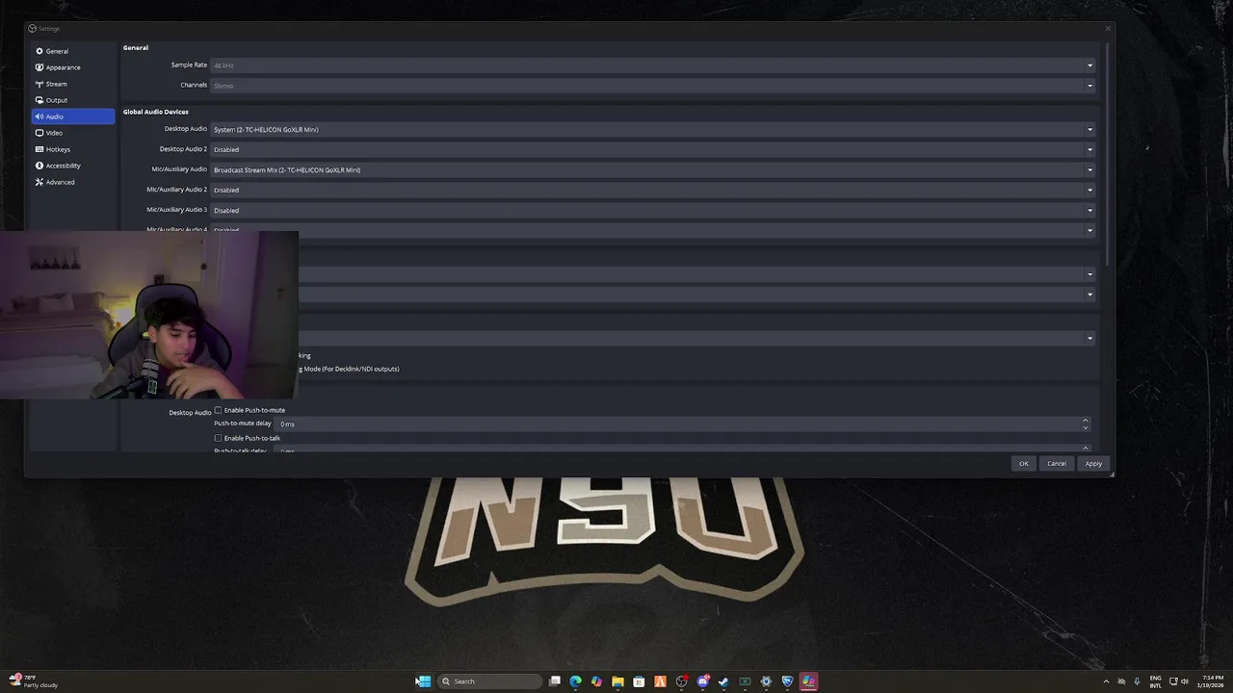Open Steam from the taskbar
The width and height of the screenshot is (1233, 693).
click(724, 681)
